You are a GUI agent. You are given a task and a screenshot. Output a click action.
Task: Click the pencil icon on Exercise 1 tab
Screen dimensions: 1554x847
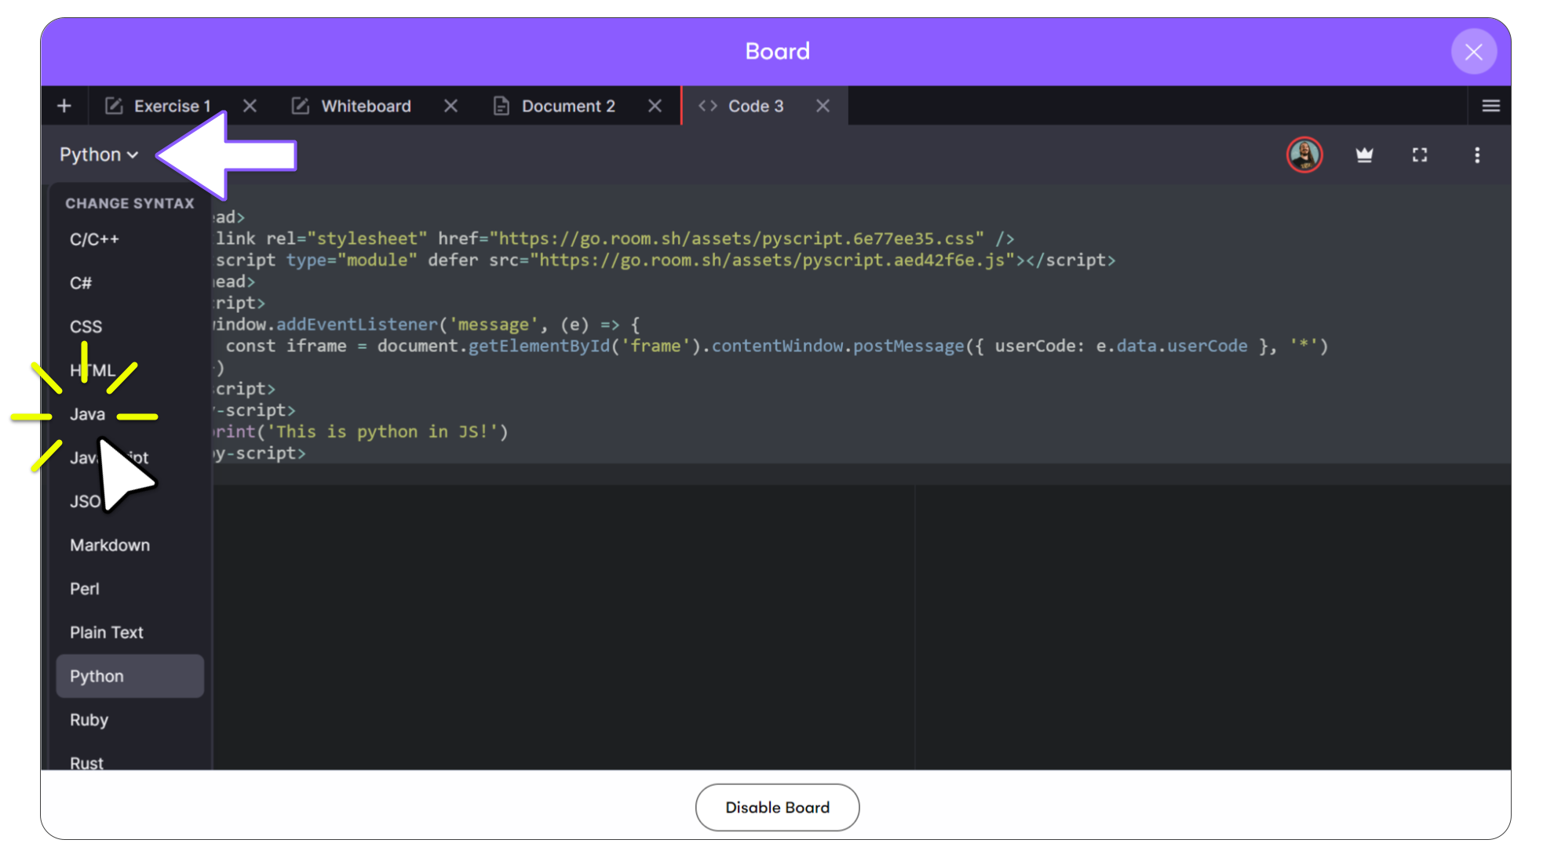click(114, 106)
